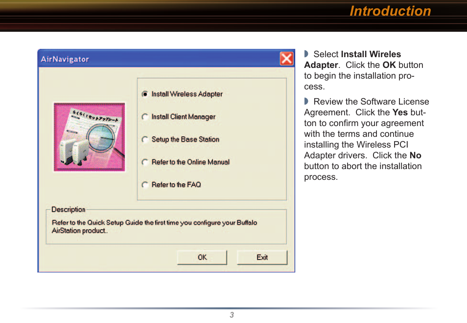
Task: Select the Install Wireless Adapter radio button
Action: (145, 94)
